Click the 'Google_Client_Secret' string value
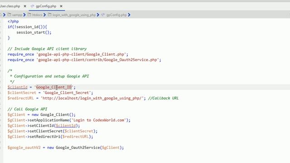This screenshot has width=290, height=163. pos(67,92)
